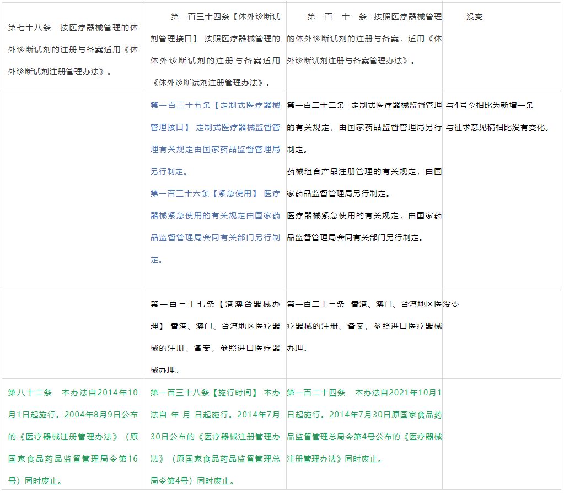Click the blue heading 第一百三十六条【紧急使用】
This screenshot has width=564, height=494.
pyautogui.click(x=203, y=193)
